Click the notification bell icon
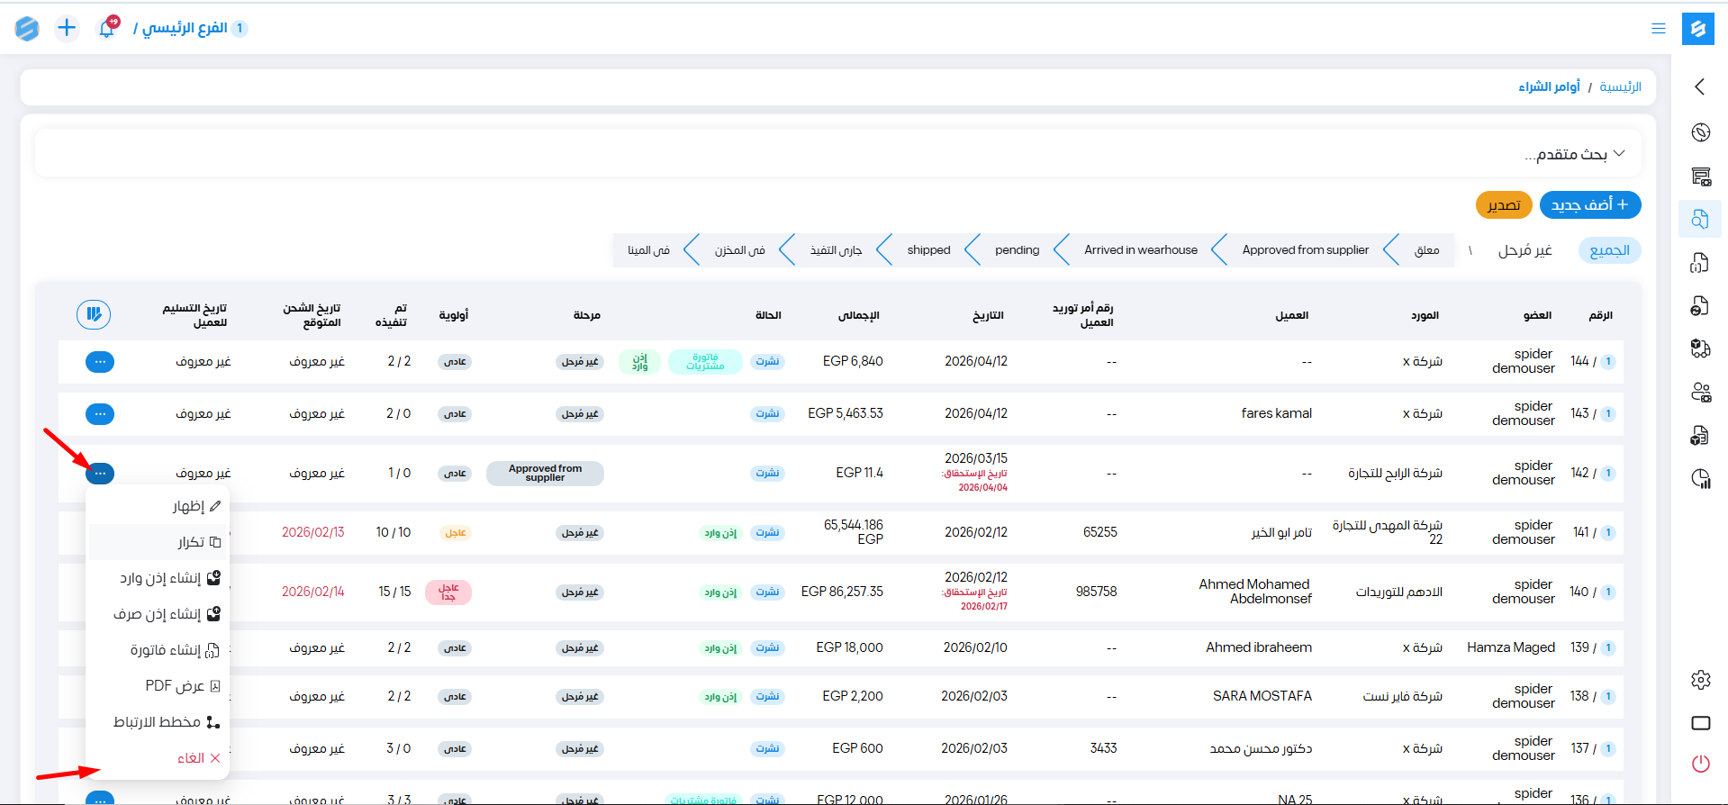The image size is (1728, 805). (x=106, y=29)
